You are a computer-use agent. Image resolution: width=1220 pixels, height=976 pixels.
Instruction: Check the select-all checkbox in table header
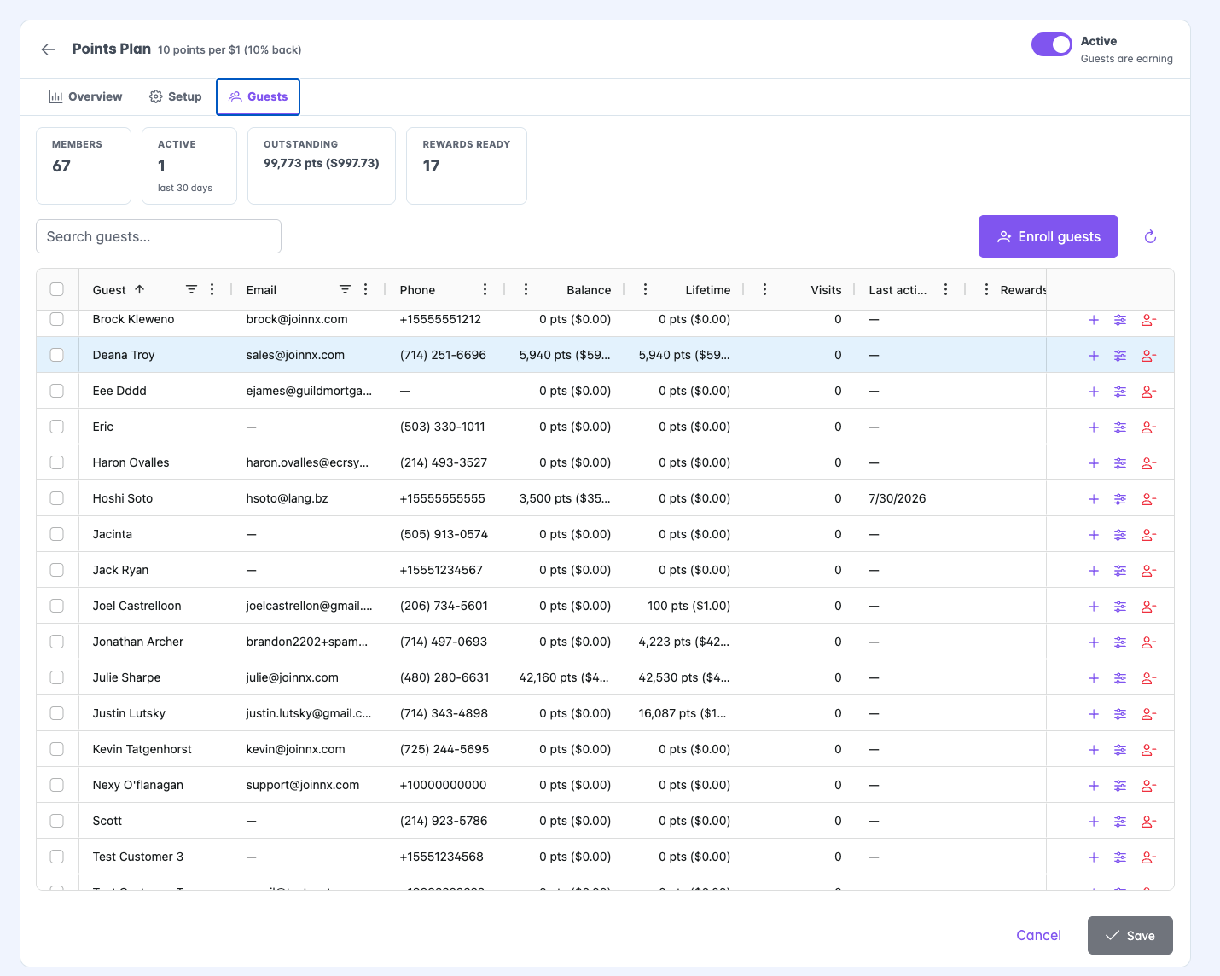[x=57, y=289]
